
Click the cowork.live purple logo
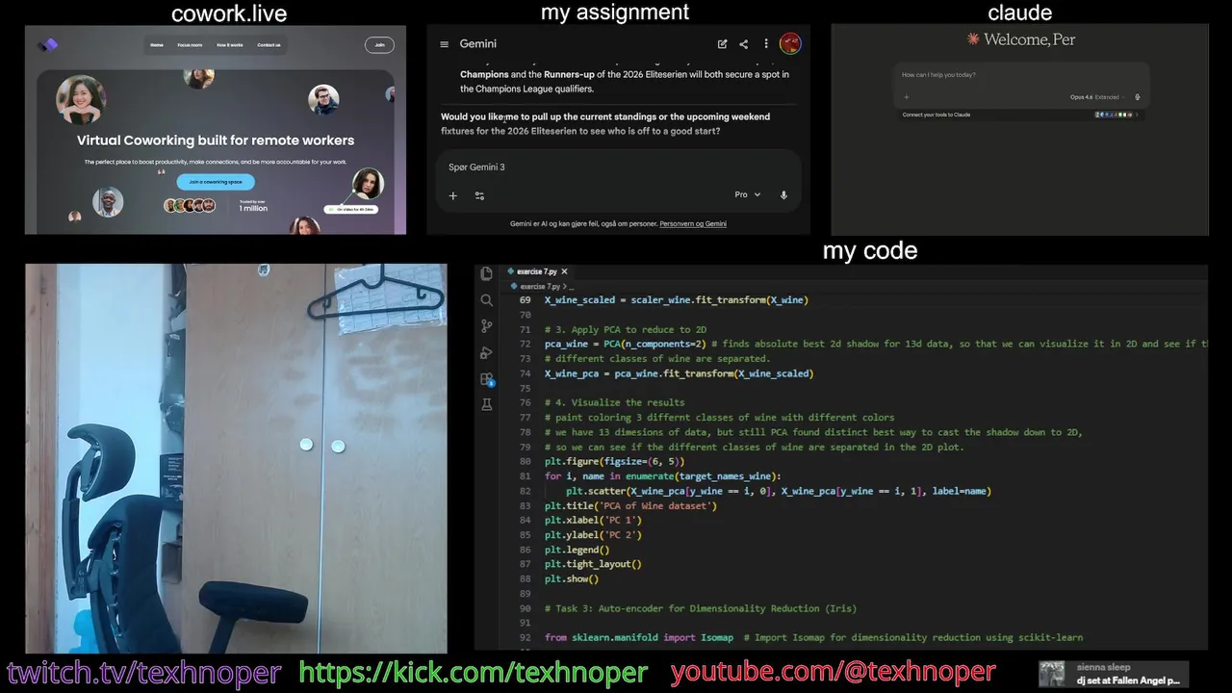coord(48,44)
